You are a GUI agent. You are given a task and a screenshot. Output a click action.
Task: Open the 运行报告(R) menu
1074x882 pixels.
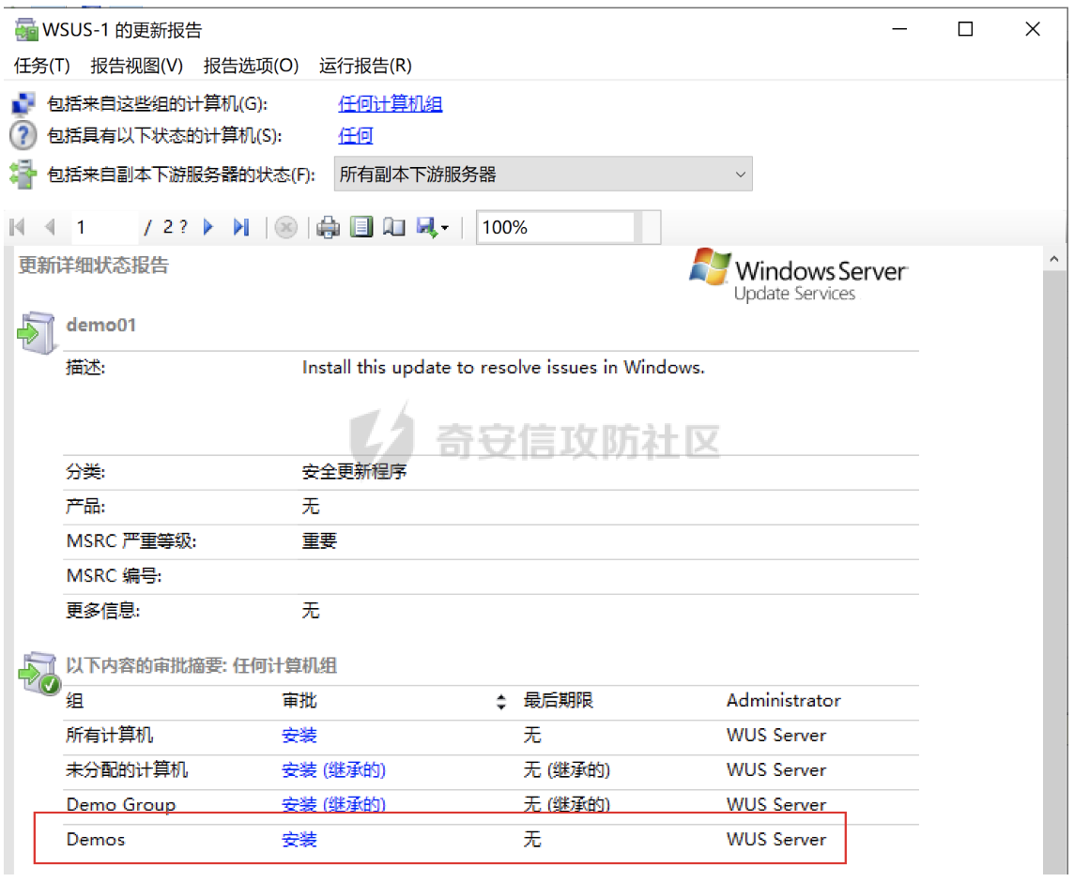coord(365,66)
